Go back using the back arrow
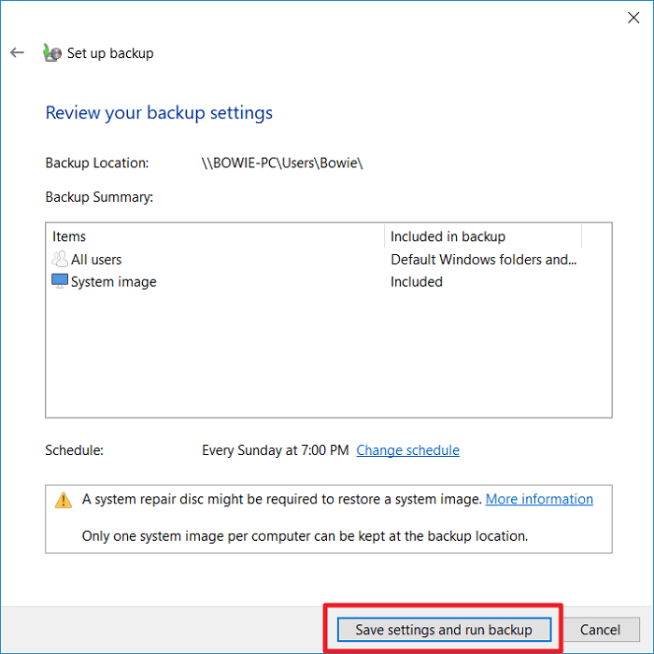Image resolution: width=654 pixels, height=654 pixels. point(17,52)
